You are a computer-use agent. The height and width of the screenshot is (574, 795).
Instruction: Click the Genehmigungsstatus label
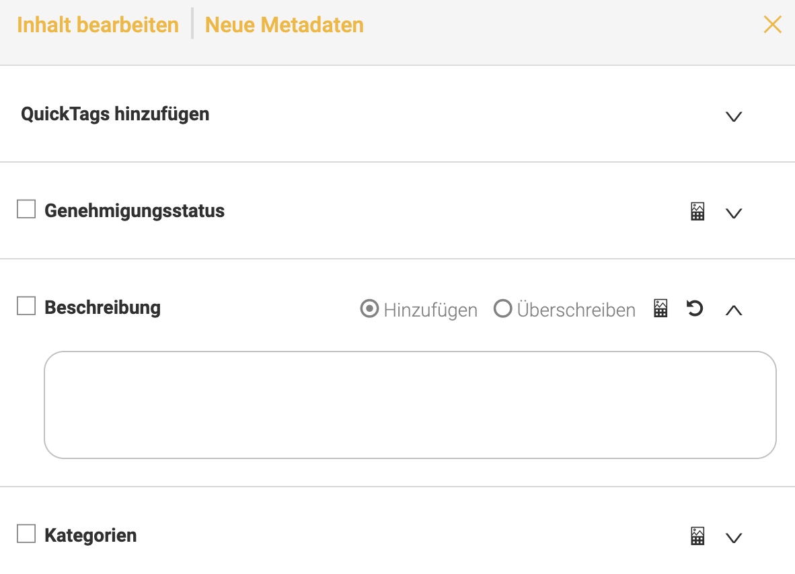tap(135, 211)
